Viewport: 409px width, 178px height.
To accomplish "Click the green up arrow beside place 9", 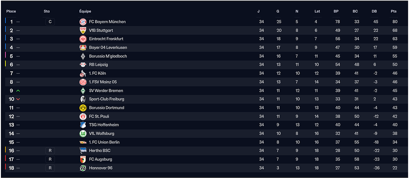I will 18,91.
